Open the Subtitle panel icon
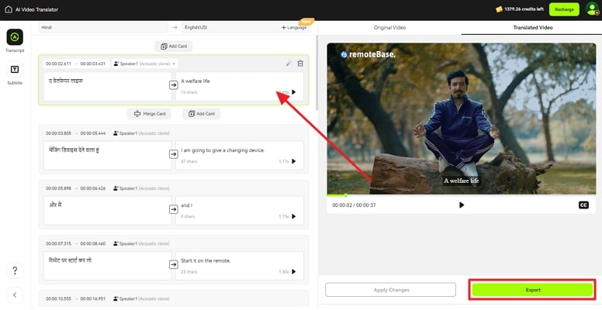 15,70
